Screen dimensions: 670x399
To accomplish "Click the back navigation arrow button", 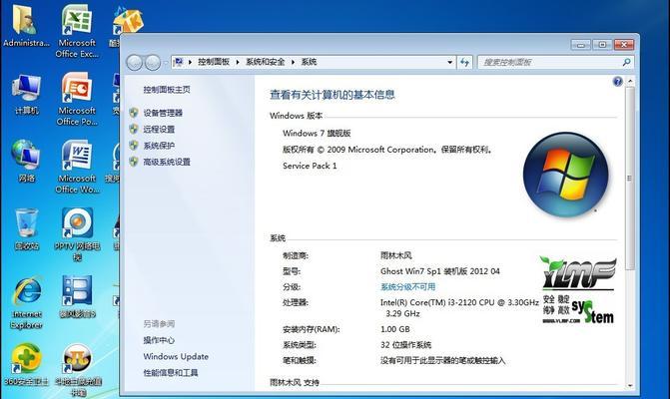I will 135,63.
